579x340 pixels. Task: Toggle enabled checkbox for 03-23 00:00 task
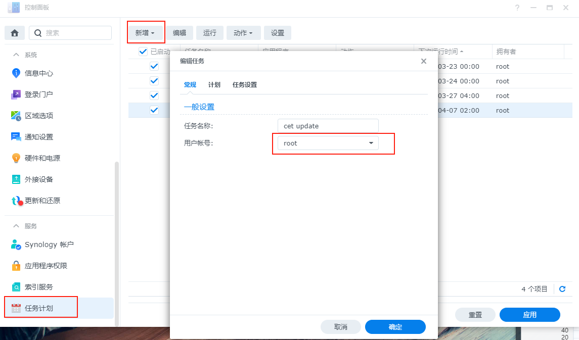pos(154,66)
